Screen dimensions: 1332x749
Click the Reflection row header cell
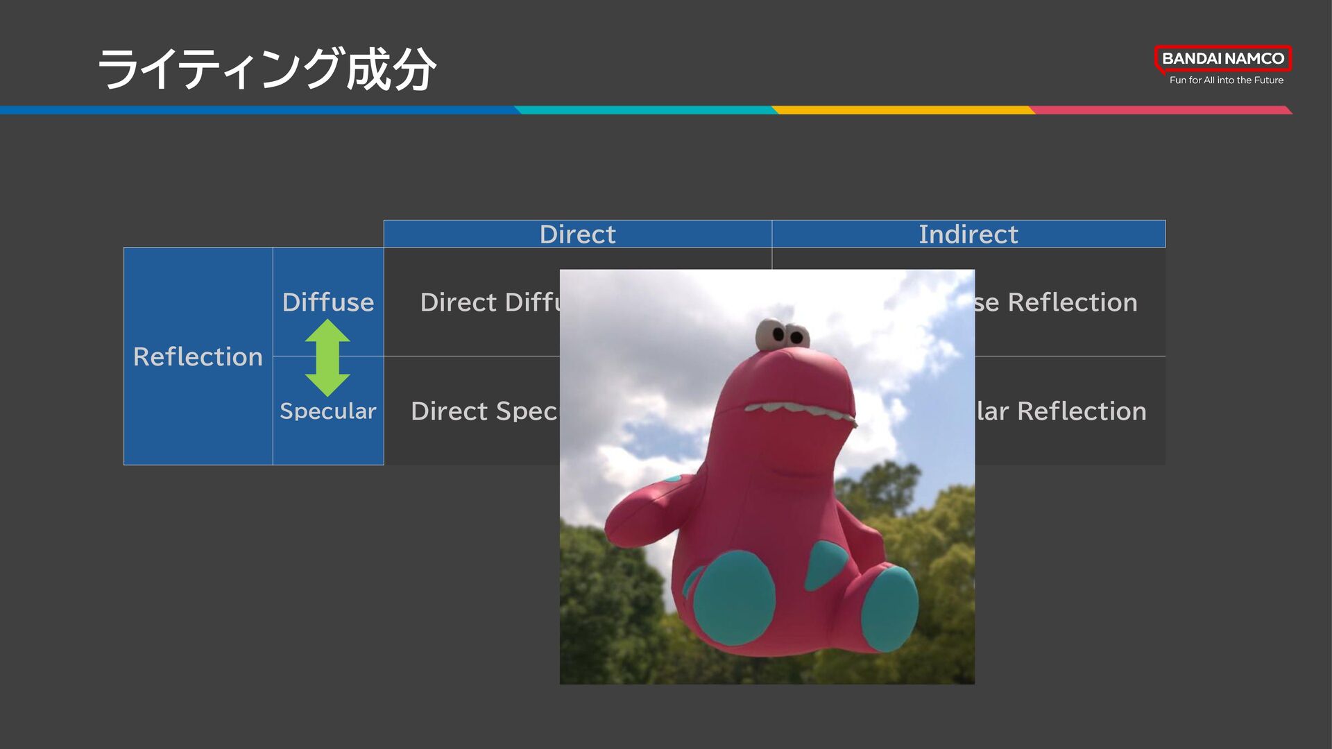[x=198, y=356]
